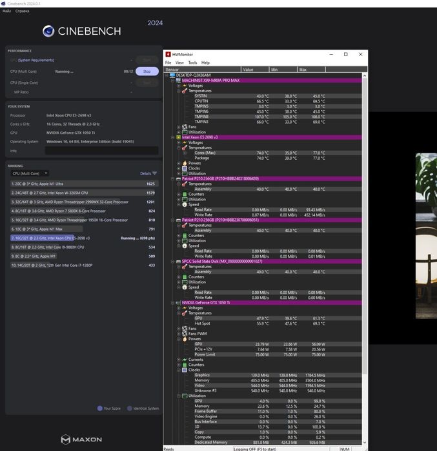Click the CPU chip icon beside Intel Xeon E5 2698 v3
Viewport: 437px width, 451px height.
point(178,137)
